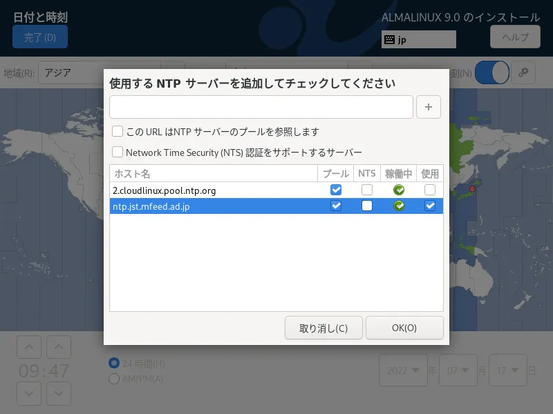Open the day dropdown showing 17
Screen dimensions: 553x414
[x=508, y=371]
